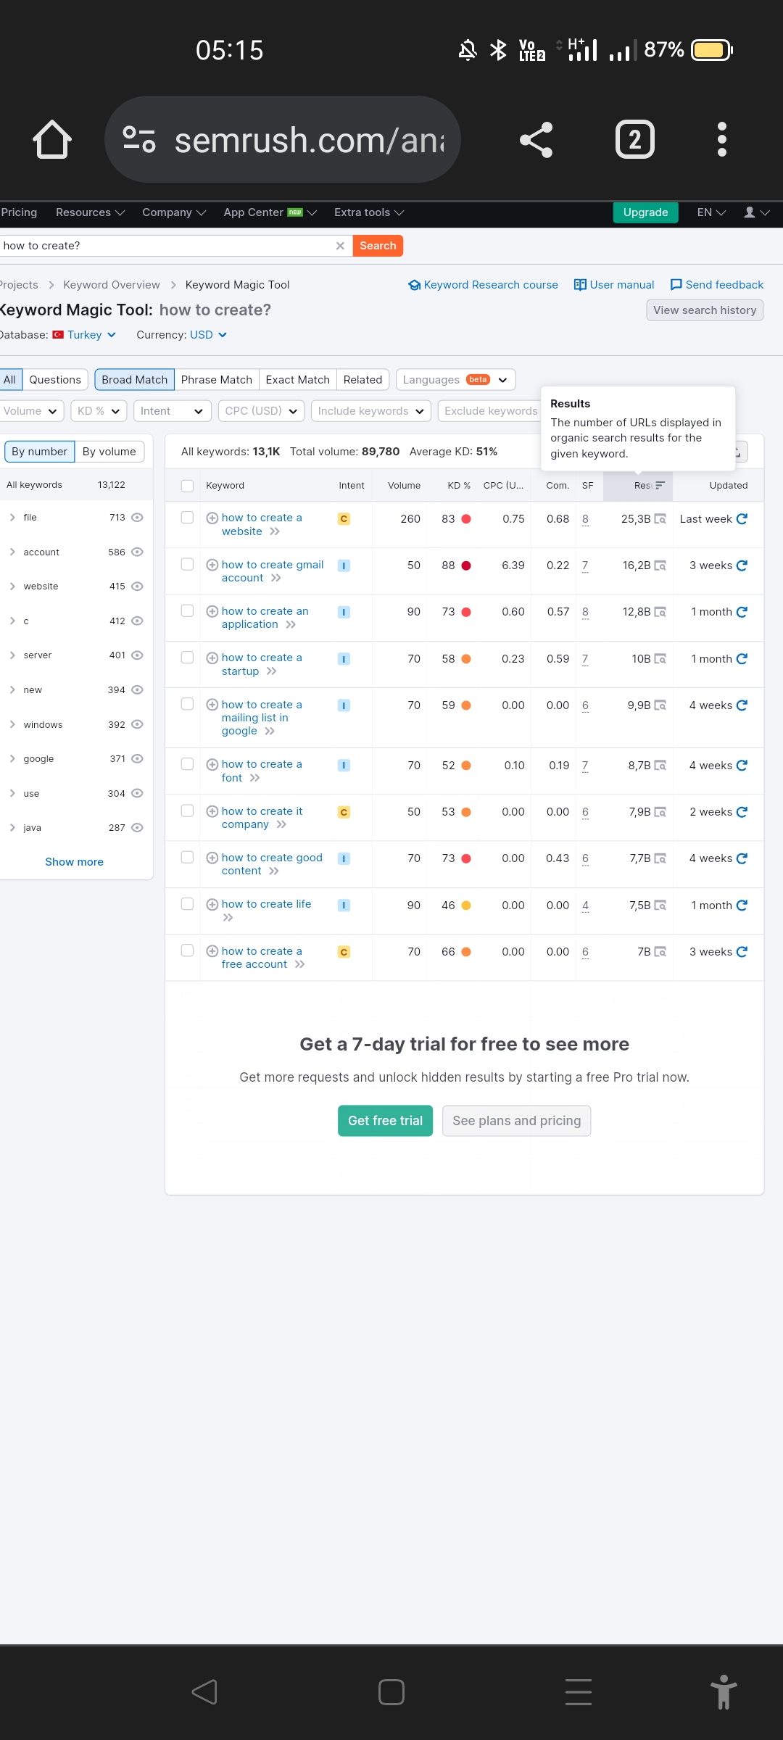View SERP for how to create good content

click(660, 858)
